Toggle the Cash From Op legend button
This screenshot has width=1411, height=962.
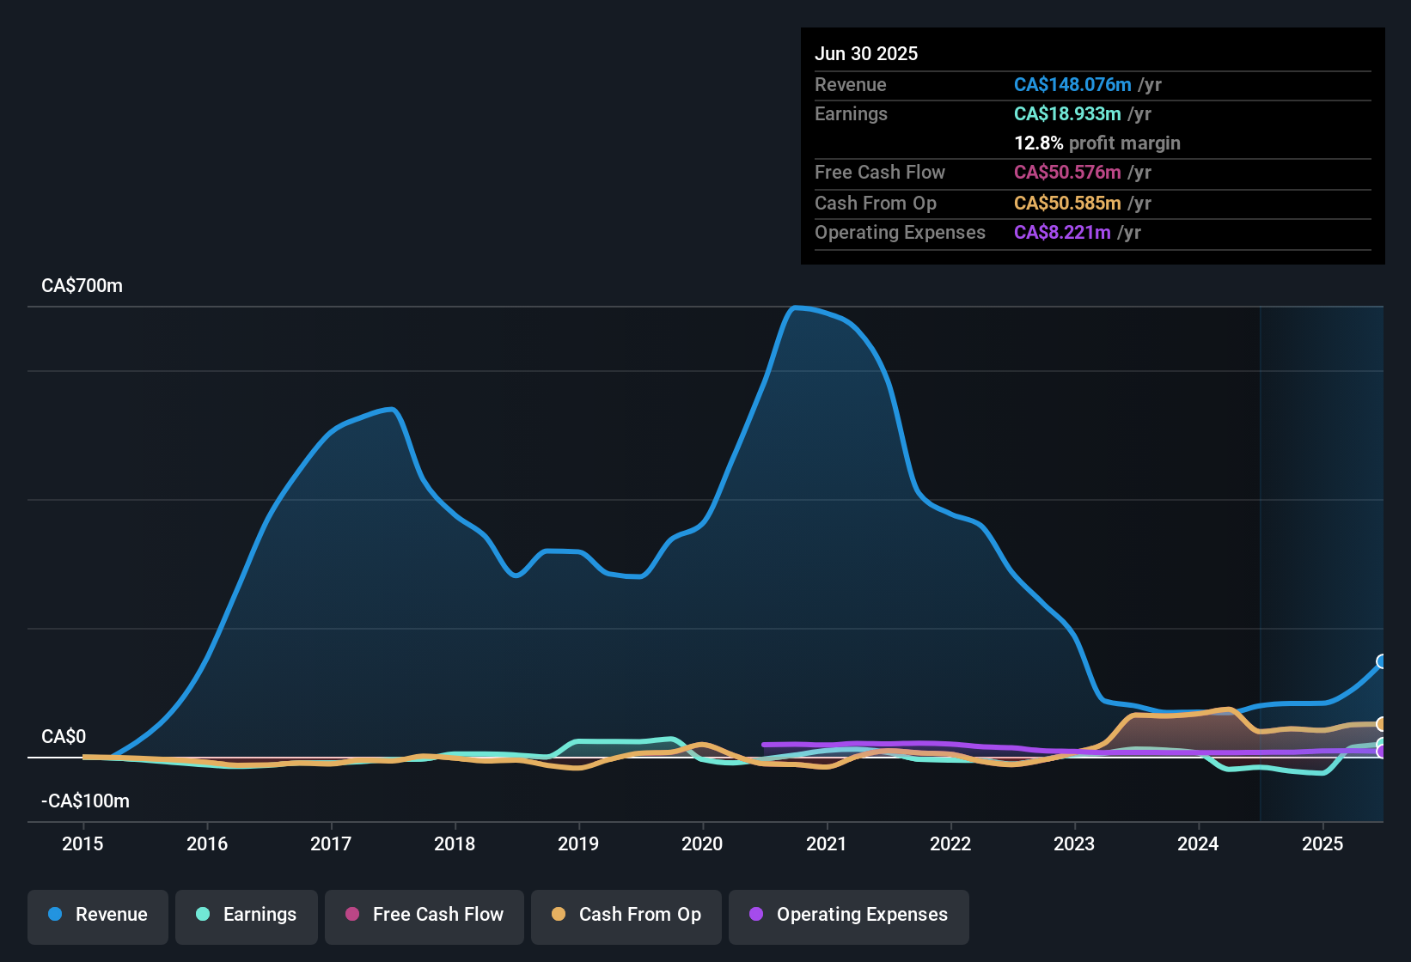tap(626, 915)
